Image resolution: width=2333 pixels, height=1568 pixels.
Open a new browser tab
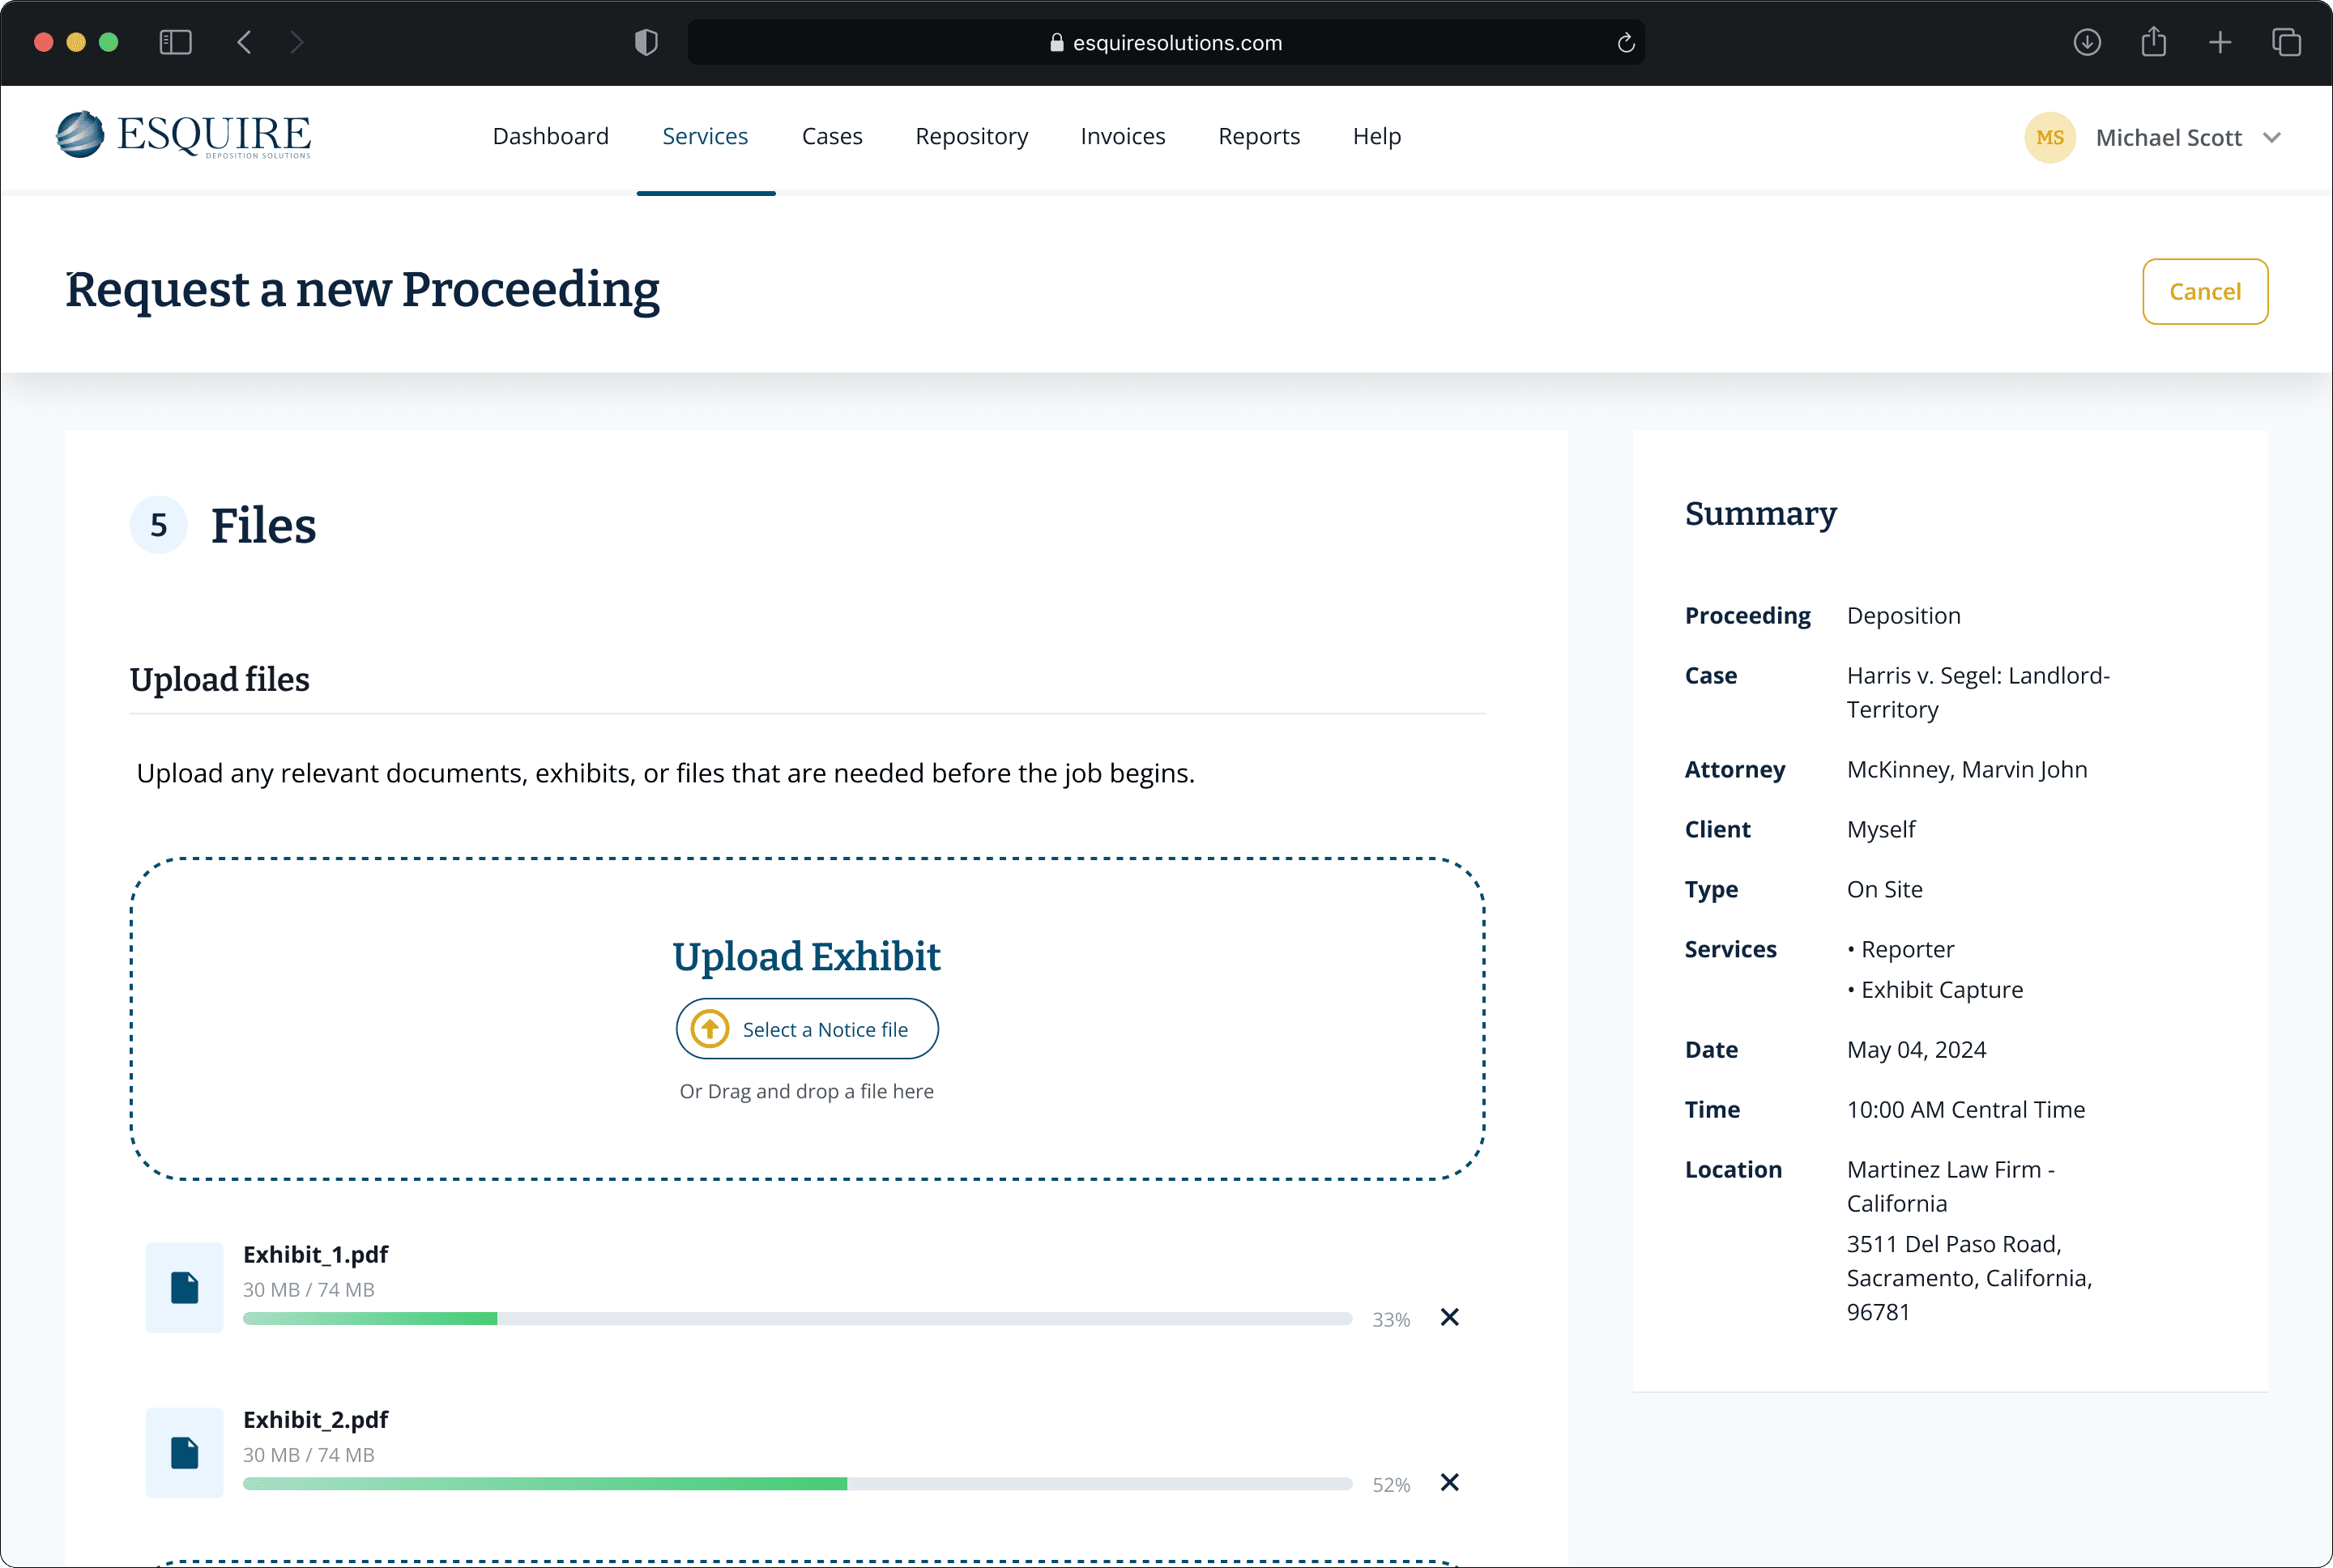tap(2220, 42)
